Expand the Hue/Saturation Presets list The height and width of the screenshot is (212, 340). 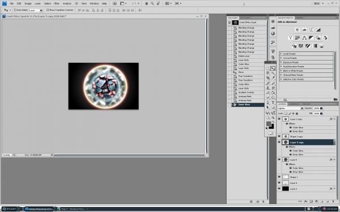point(281,66)
